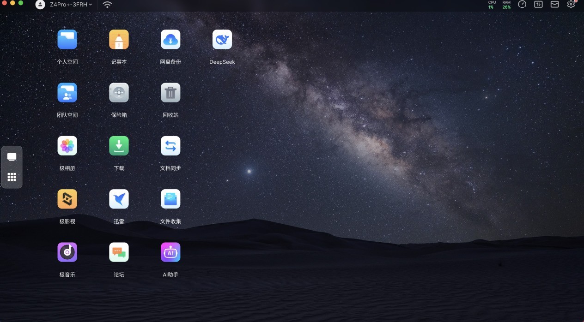This screenshot has height=322, width=584.
Task: Switch to desktop view in side dock
Action: (x=12, y=157)
